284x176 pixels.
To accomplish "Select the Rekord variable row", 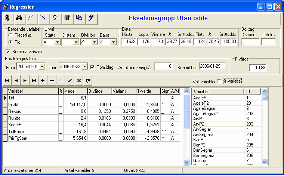I will tap(92, 111).
